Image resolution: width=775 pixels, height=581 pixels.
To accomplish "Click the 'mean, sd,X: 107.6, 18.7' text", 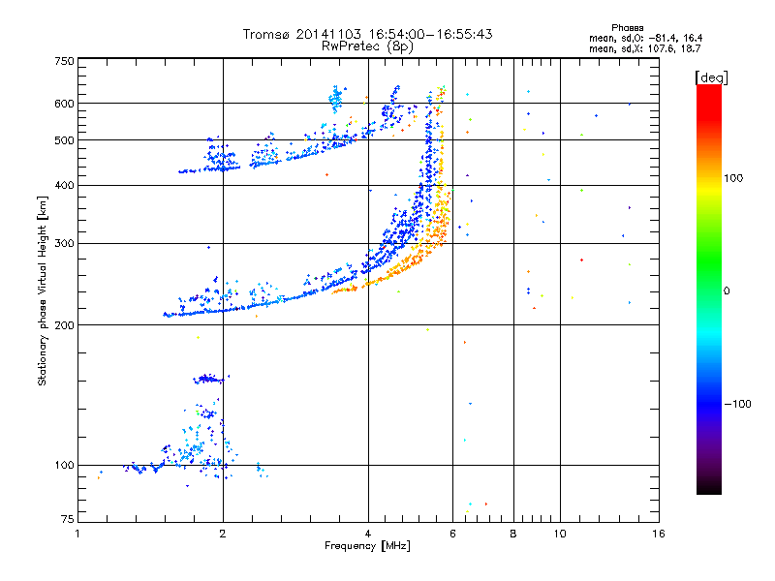I will [x=644, y=48].
